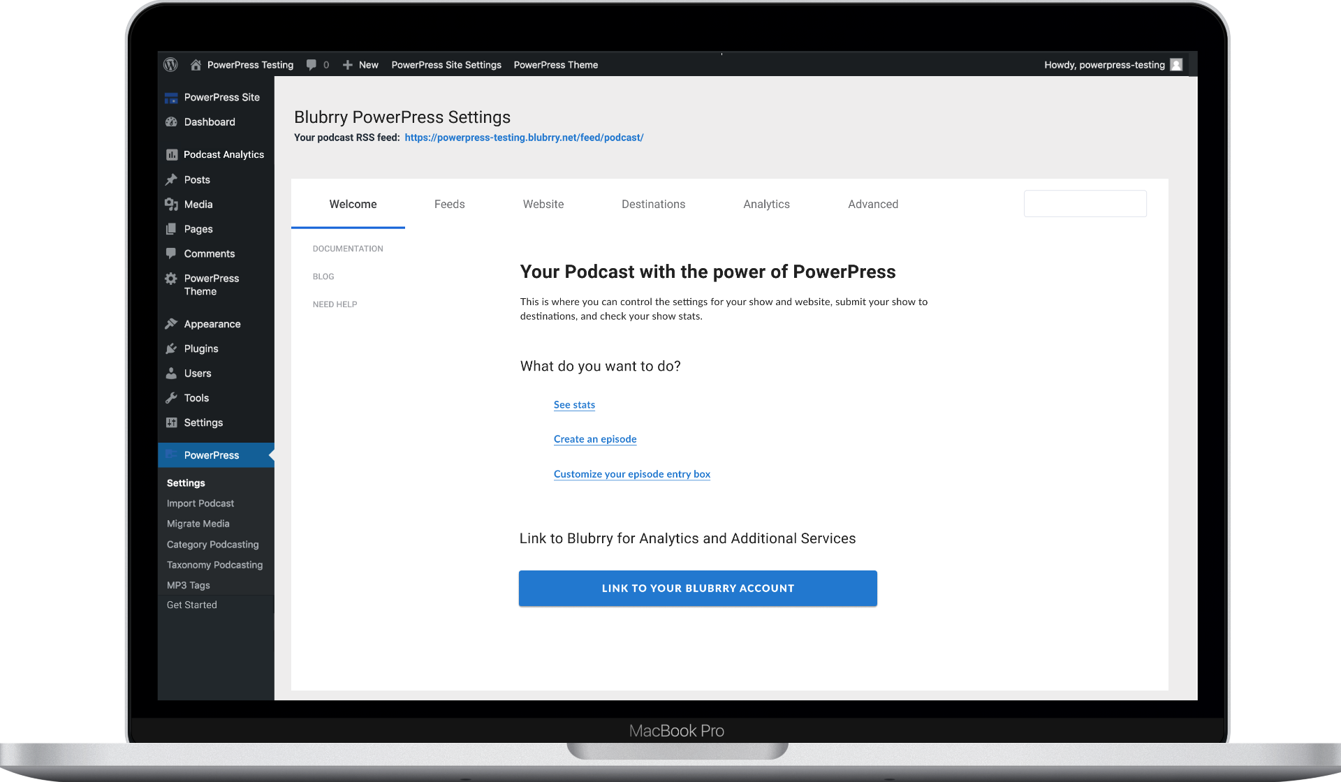
Task: Click the user avatar beside Howdy greeting
Action: pyautogui.click(x=1176, y=65)
